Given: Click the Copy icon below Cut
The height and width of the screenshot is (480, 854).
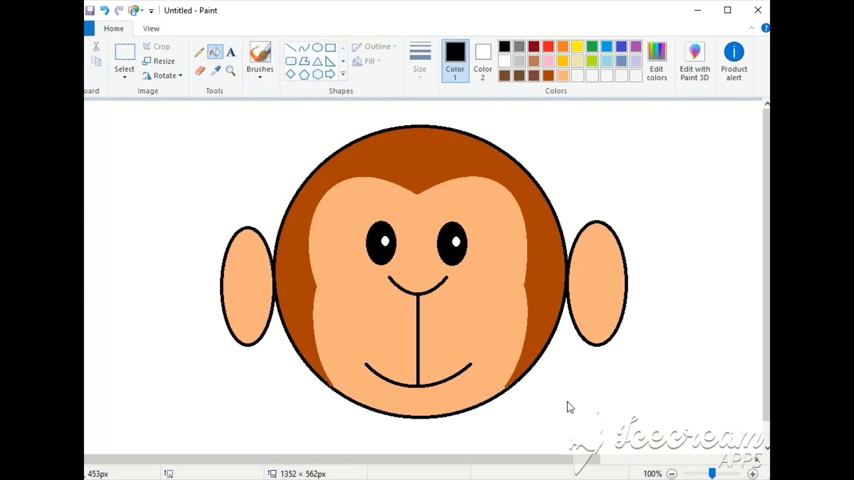Looking at the screenshot, I should pyautogui.click(x=96, y=61).
